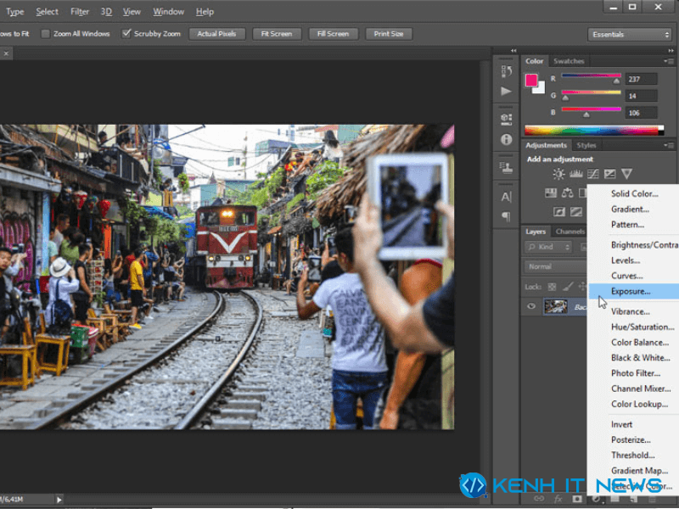This screenshot has height=509, width=679.
Task: Open the Info panel icon
Action: click(506, 139)
